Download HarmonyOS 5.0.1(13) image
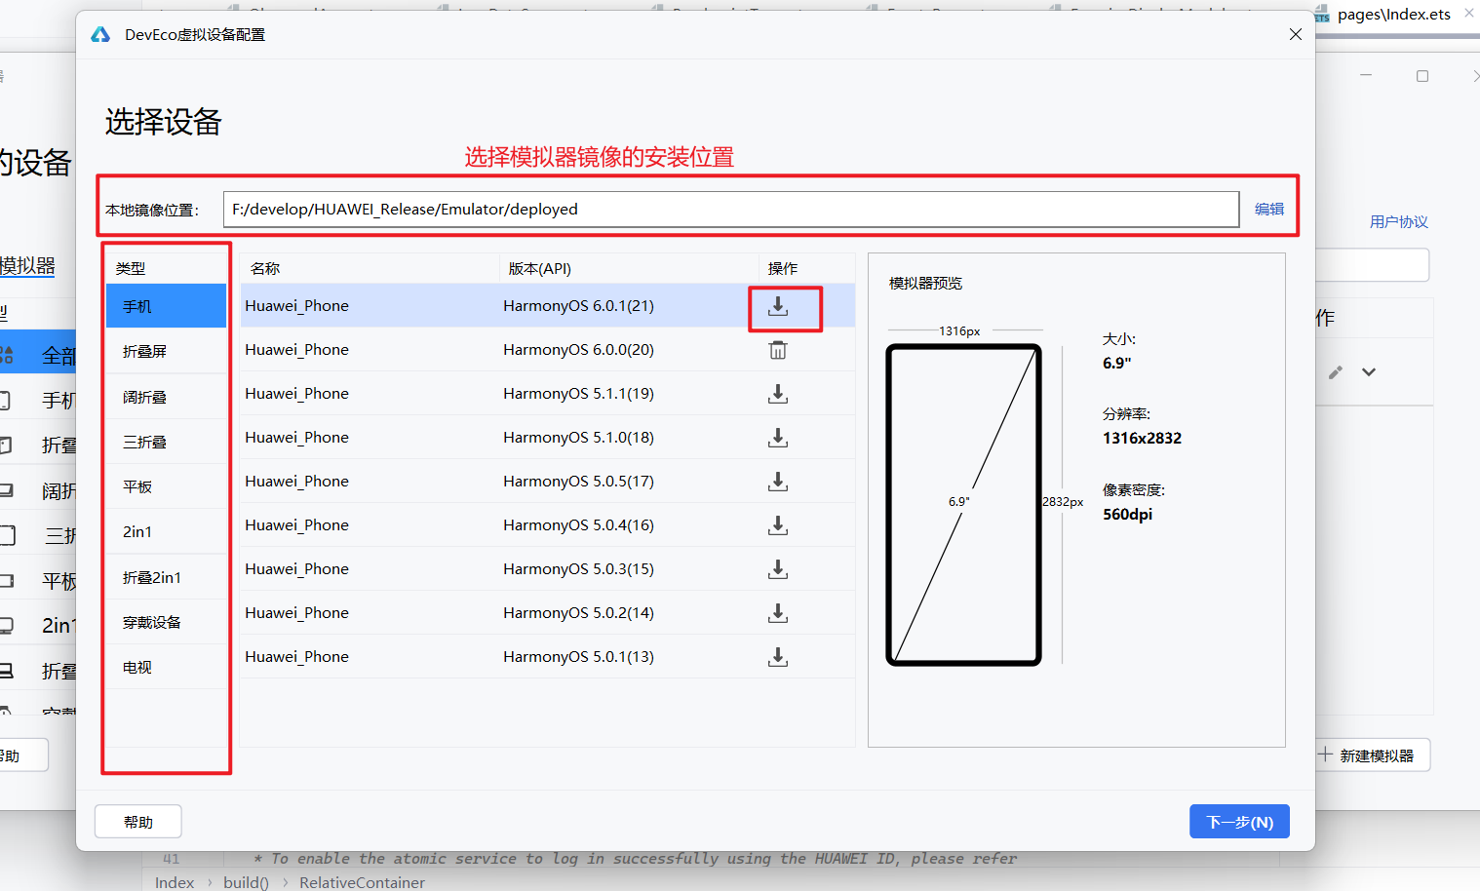The image size is (1480, 891). 777,657
